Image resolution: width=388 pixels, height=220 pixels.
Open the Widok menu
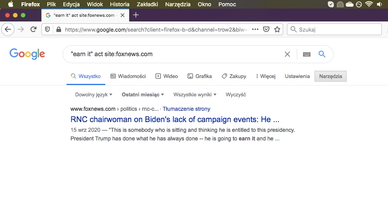click(x=95, y=4)
